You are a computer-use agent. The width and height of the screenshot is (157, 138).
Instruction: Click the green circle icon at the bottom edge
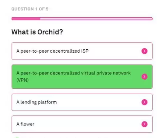pyautogui.click(x=17, y=138)
